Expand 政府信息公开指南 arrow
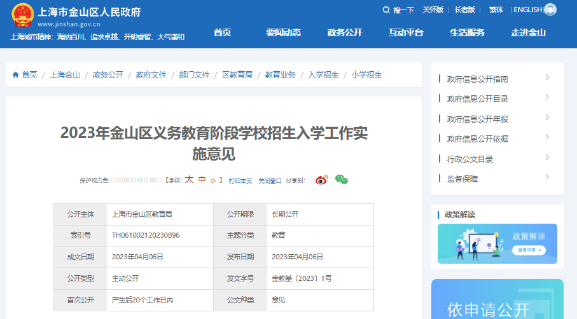Image resolution: width=577 pixels, height=319 pixels. click(x=547, y=78)
